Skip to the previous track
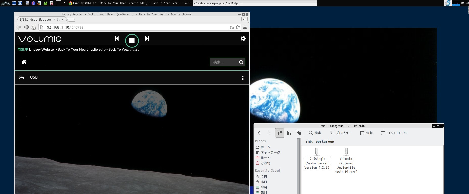The width and height of the screenshot is (469, 194). (x=117, y=38)
